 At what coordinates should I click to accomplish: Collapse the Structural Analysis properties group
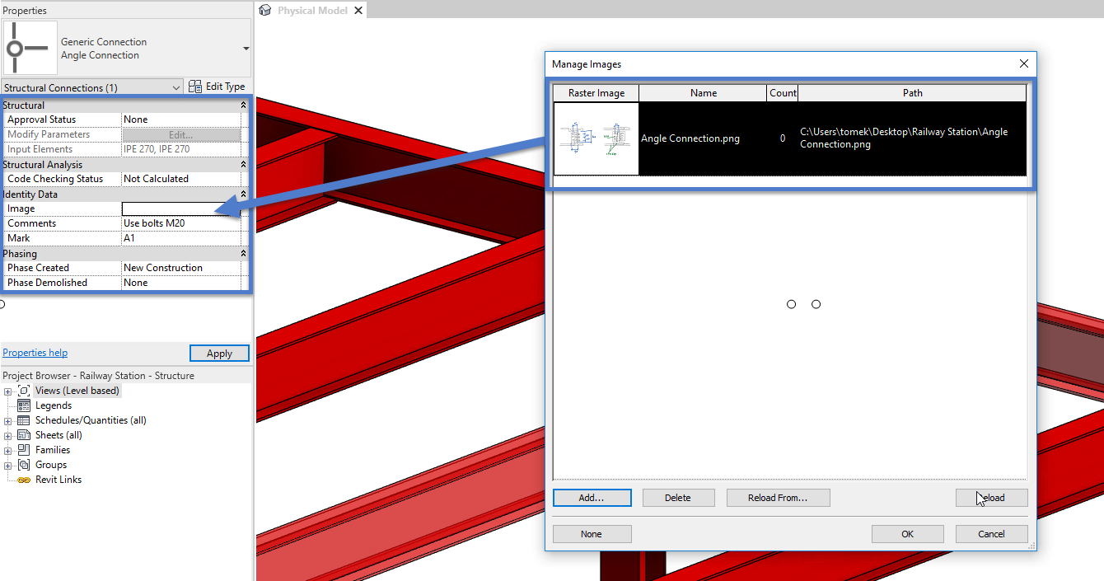coord(243,165)
